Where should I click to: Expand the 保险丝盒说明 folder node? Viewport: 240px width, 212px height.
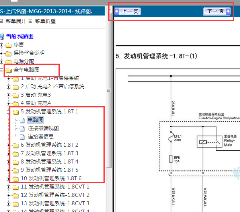click(2, 53)
